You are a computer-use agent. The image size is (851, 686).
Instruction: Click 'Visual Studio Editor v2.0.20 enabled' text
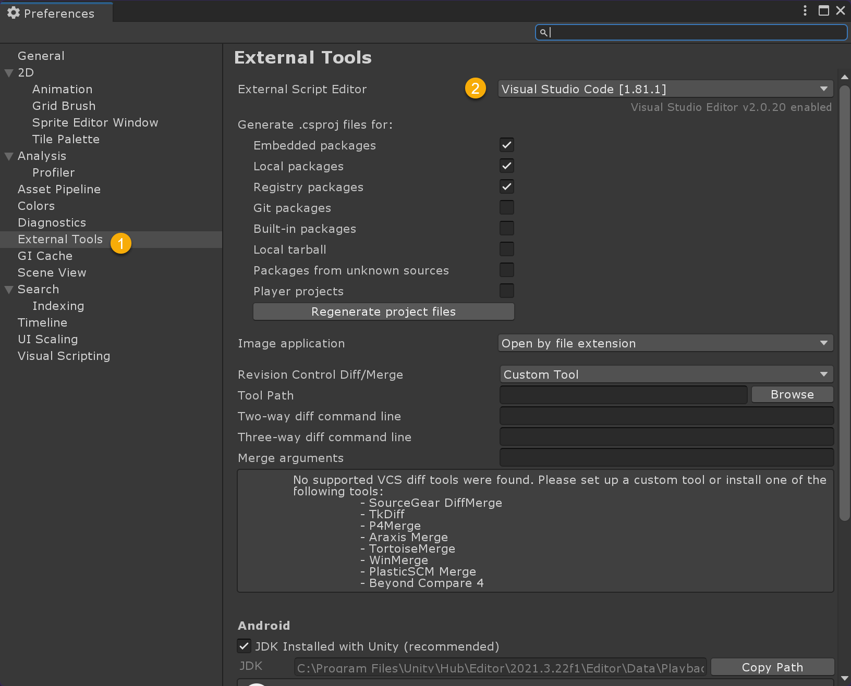pos(731,107)
